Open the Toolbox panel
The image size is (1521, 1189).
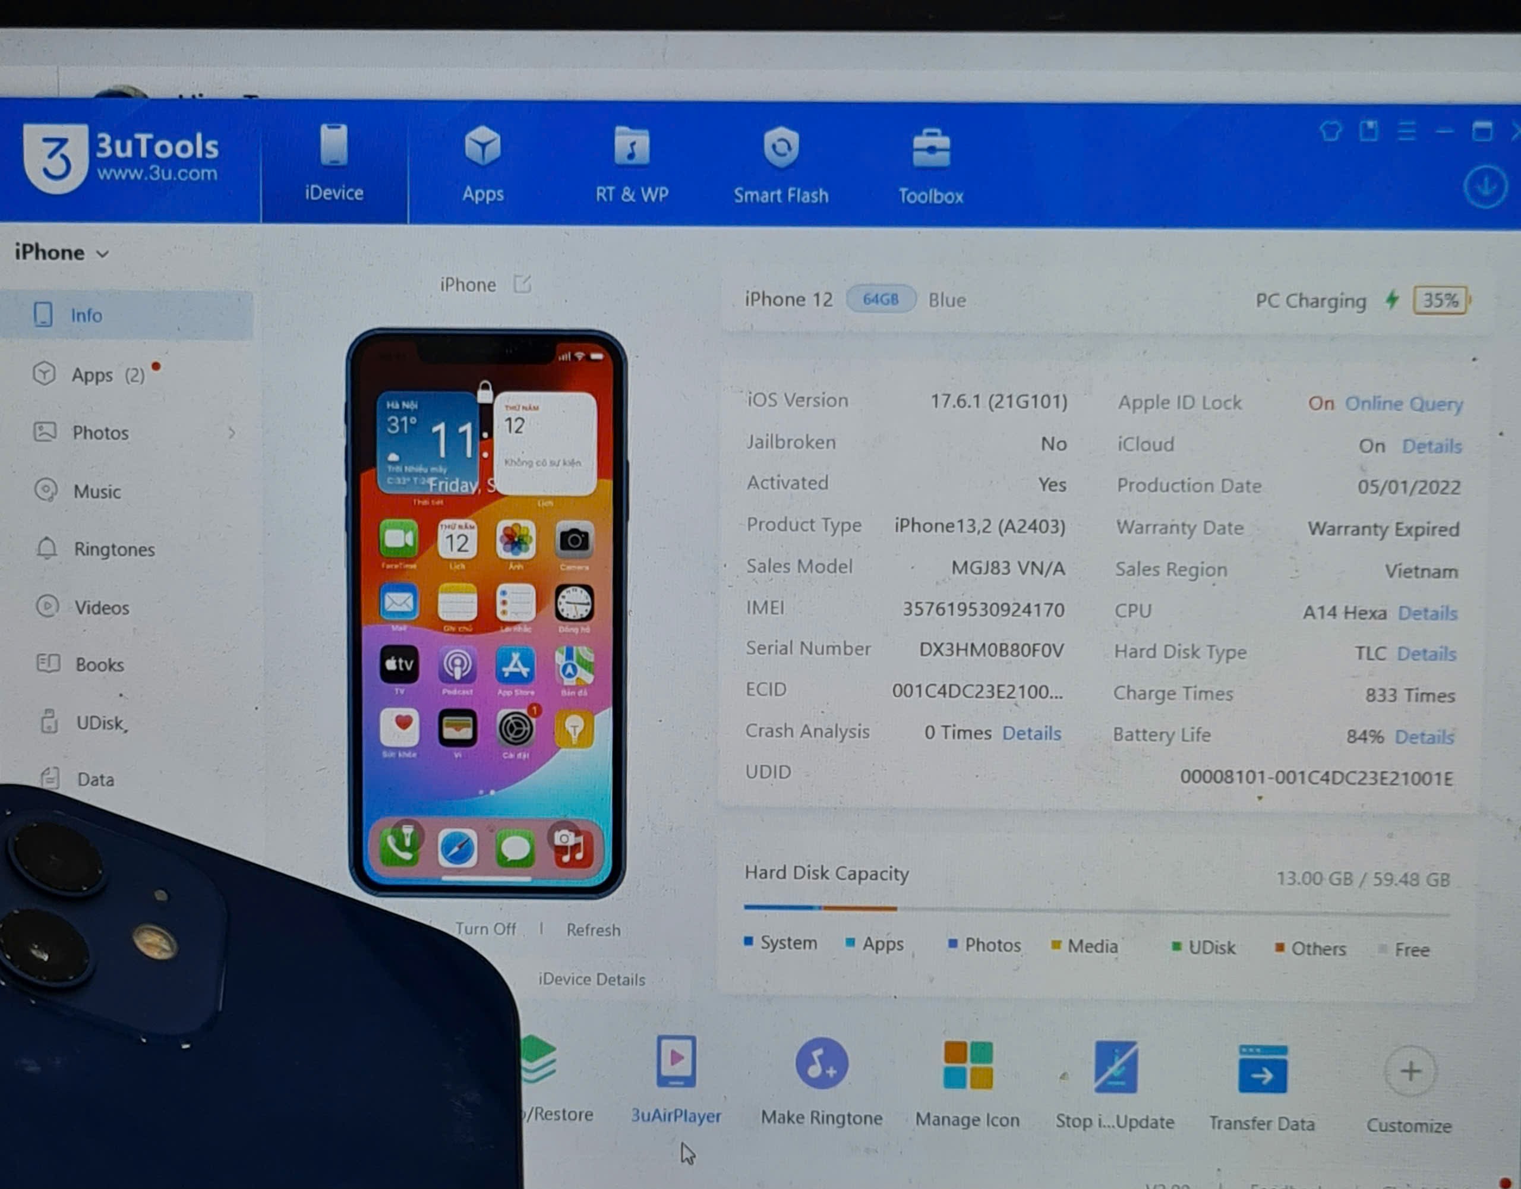(932, 168)
